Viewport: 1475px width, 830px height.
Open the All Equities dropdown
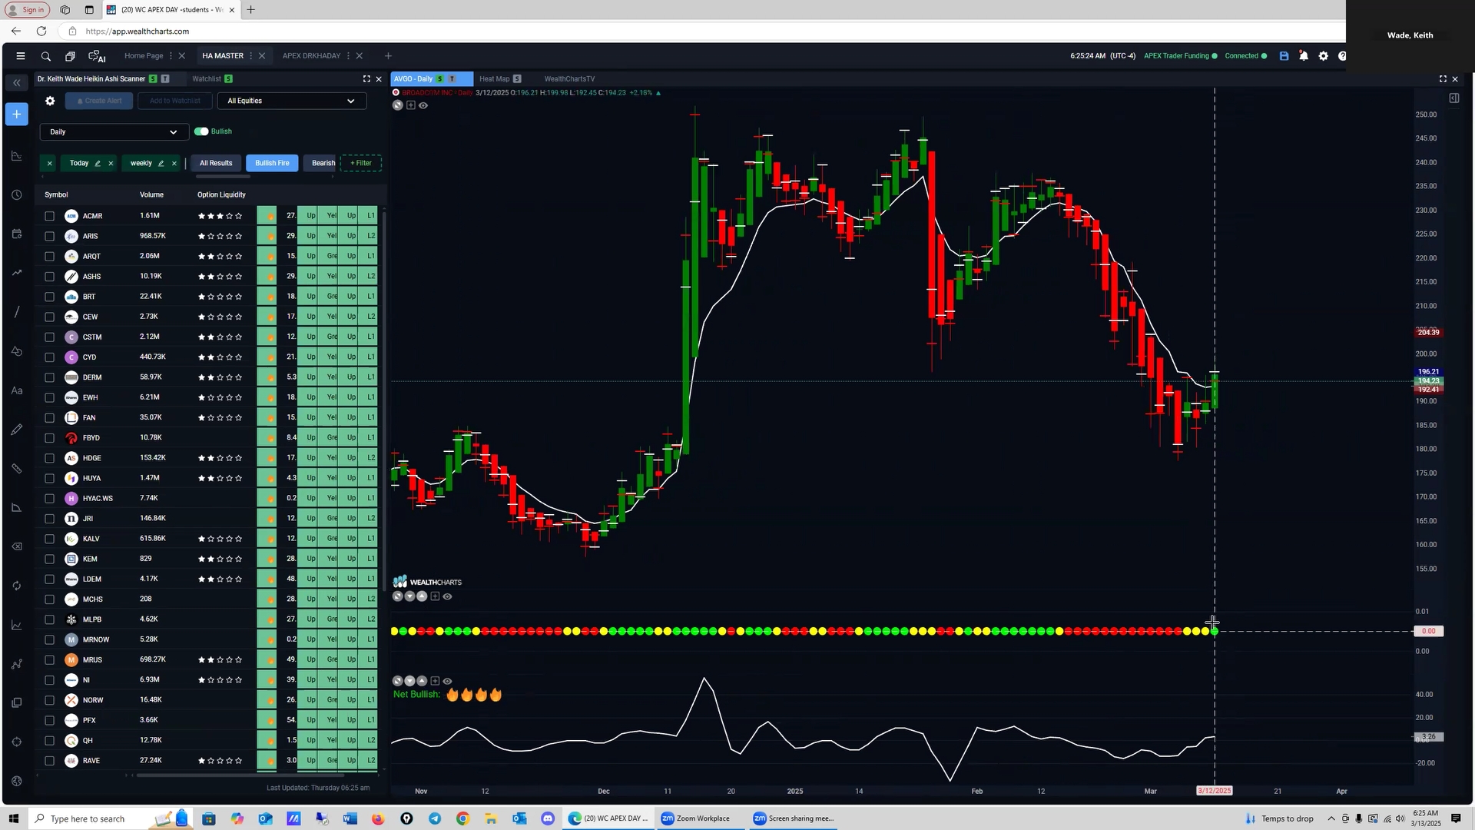tap(292, 101)
